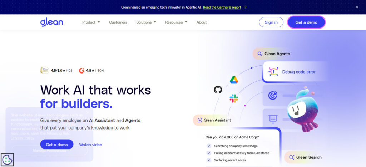Close the cookie consent popup
This screenshot has height=167, width=366.
(88, 113)
